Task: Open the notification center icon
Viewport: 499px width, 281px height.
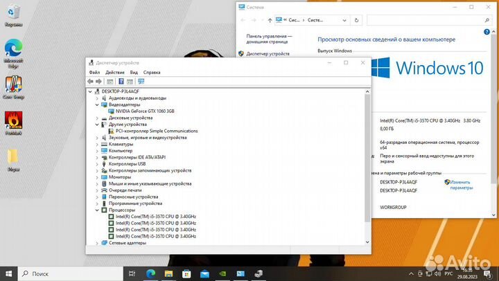Action: point(487,273)
